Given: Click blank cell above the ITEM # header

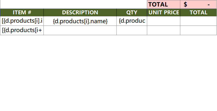Looking at the screenshot, I should (22, 4).
